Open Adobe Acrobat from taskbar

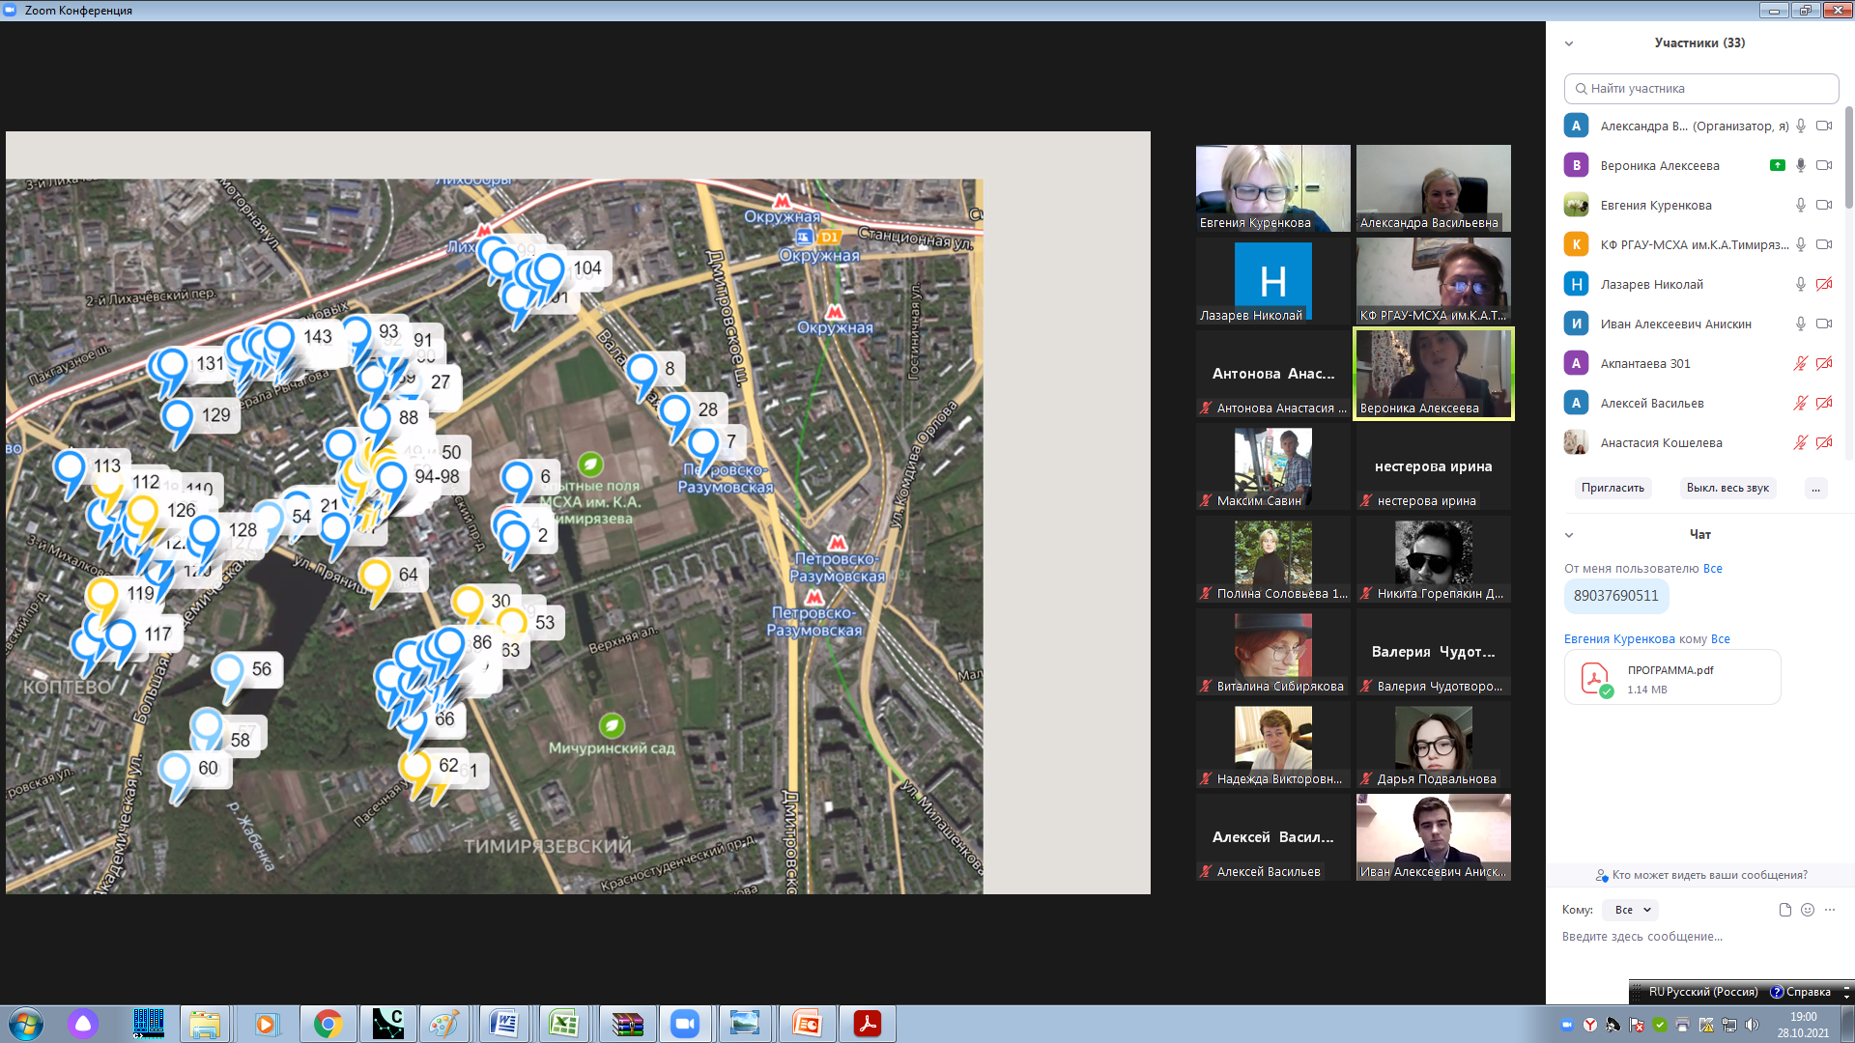pyautogui.click(x=867, y=1024)
